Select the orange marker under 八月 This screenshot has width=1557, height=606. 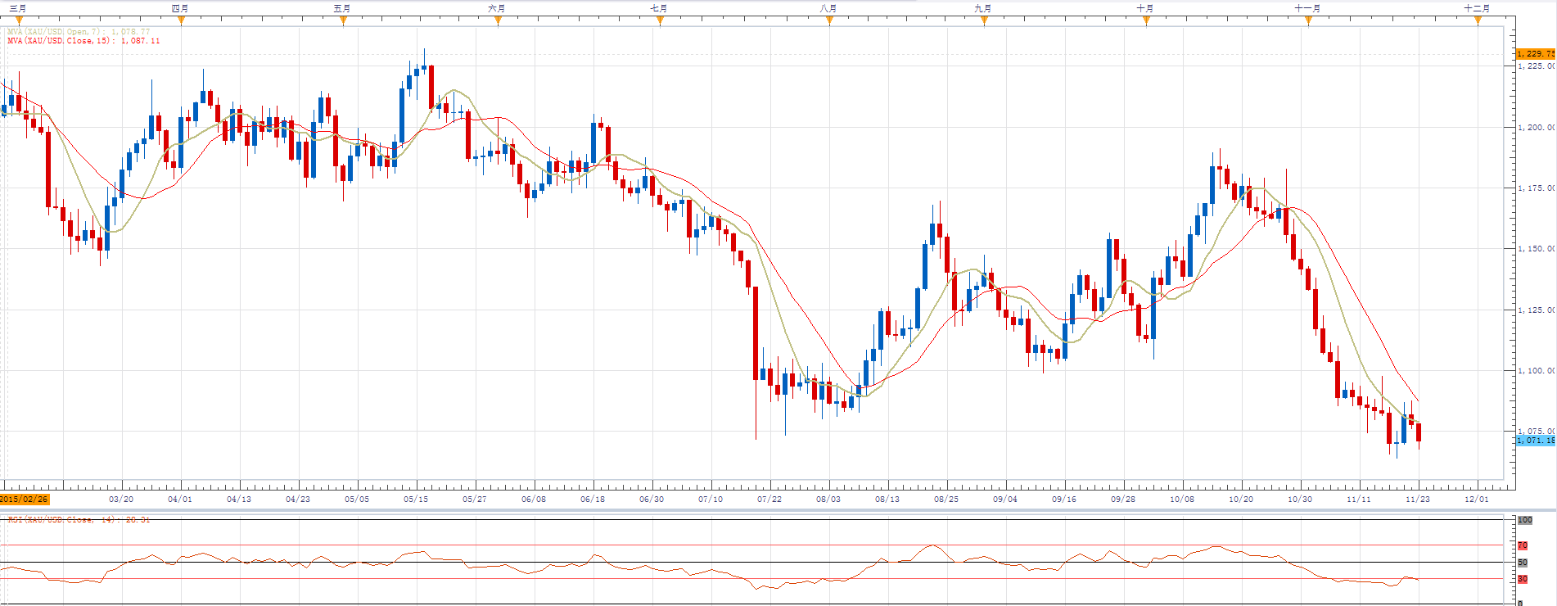pyautogui.click(x=829, y=20)
